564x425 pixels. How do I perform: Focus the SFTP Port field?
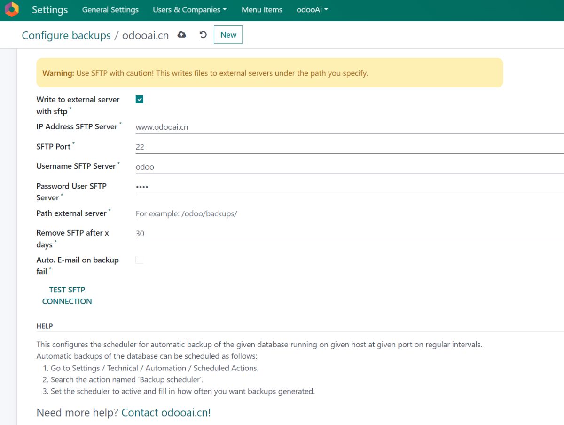(348, 147)
